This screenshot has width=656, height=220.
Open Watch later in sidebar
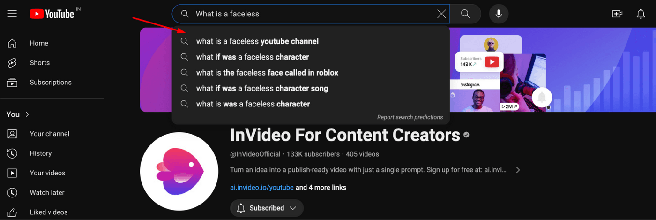47,193
